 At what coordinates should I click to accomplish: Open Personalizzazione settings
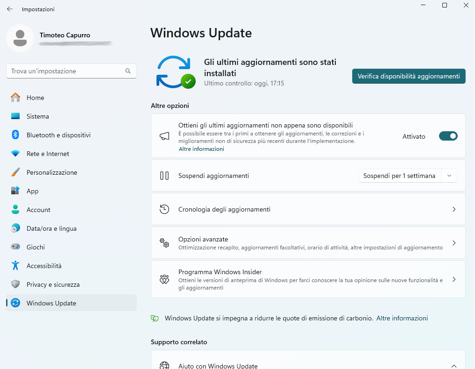(x=71, y=172)
